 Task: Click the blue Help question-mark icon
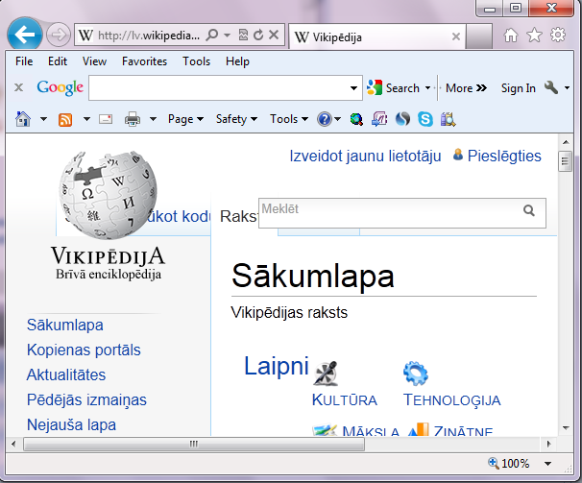click(x=325, y=119)
